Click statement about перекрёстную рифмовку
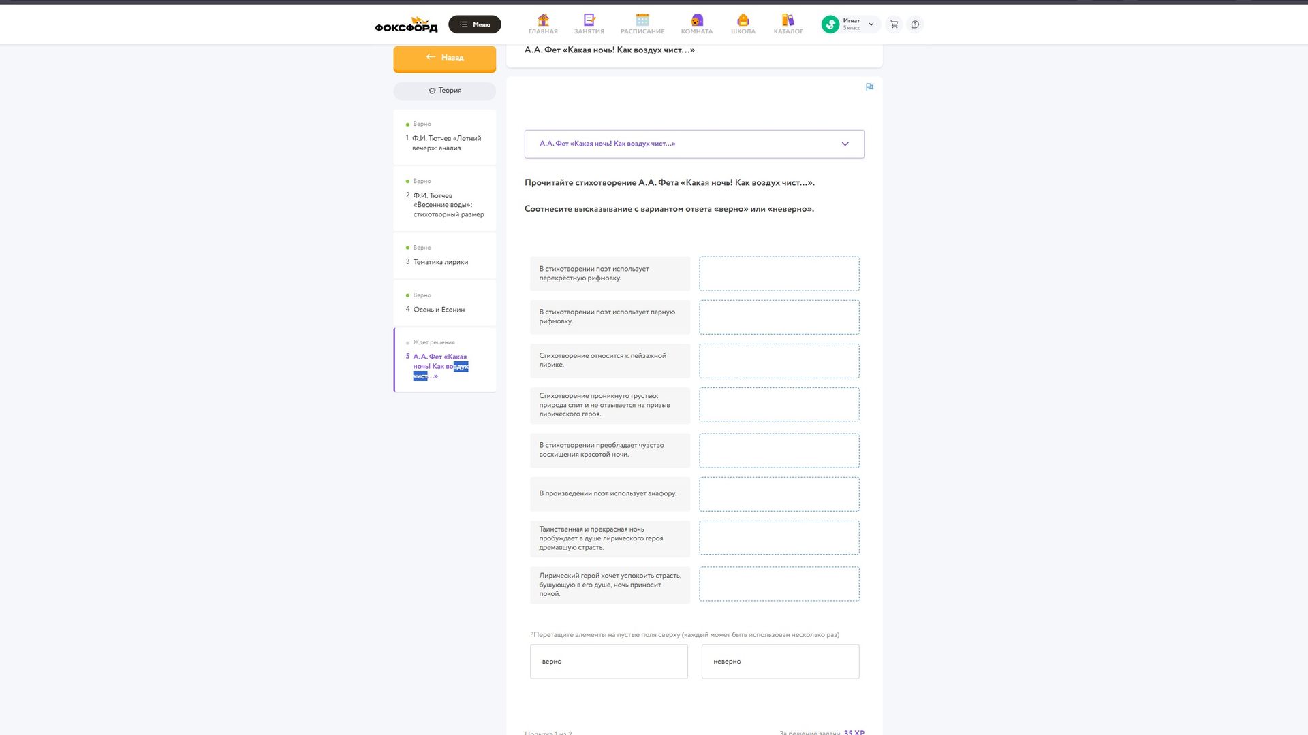 [x=610, y=274]
